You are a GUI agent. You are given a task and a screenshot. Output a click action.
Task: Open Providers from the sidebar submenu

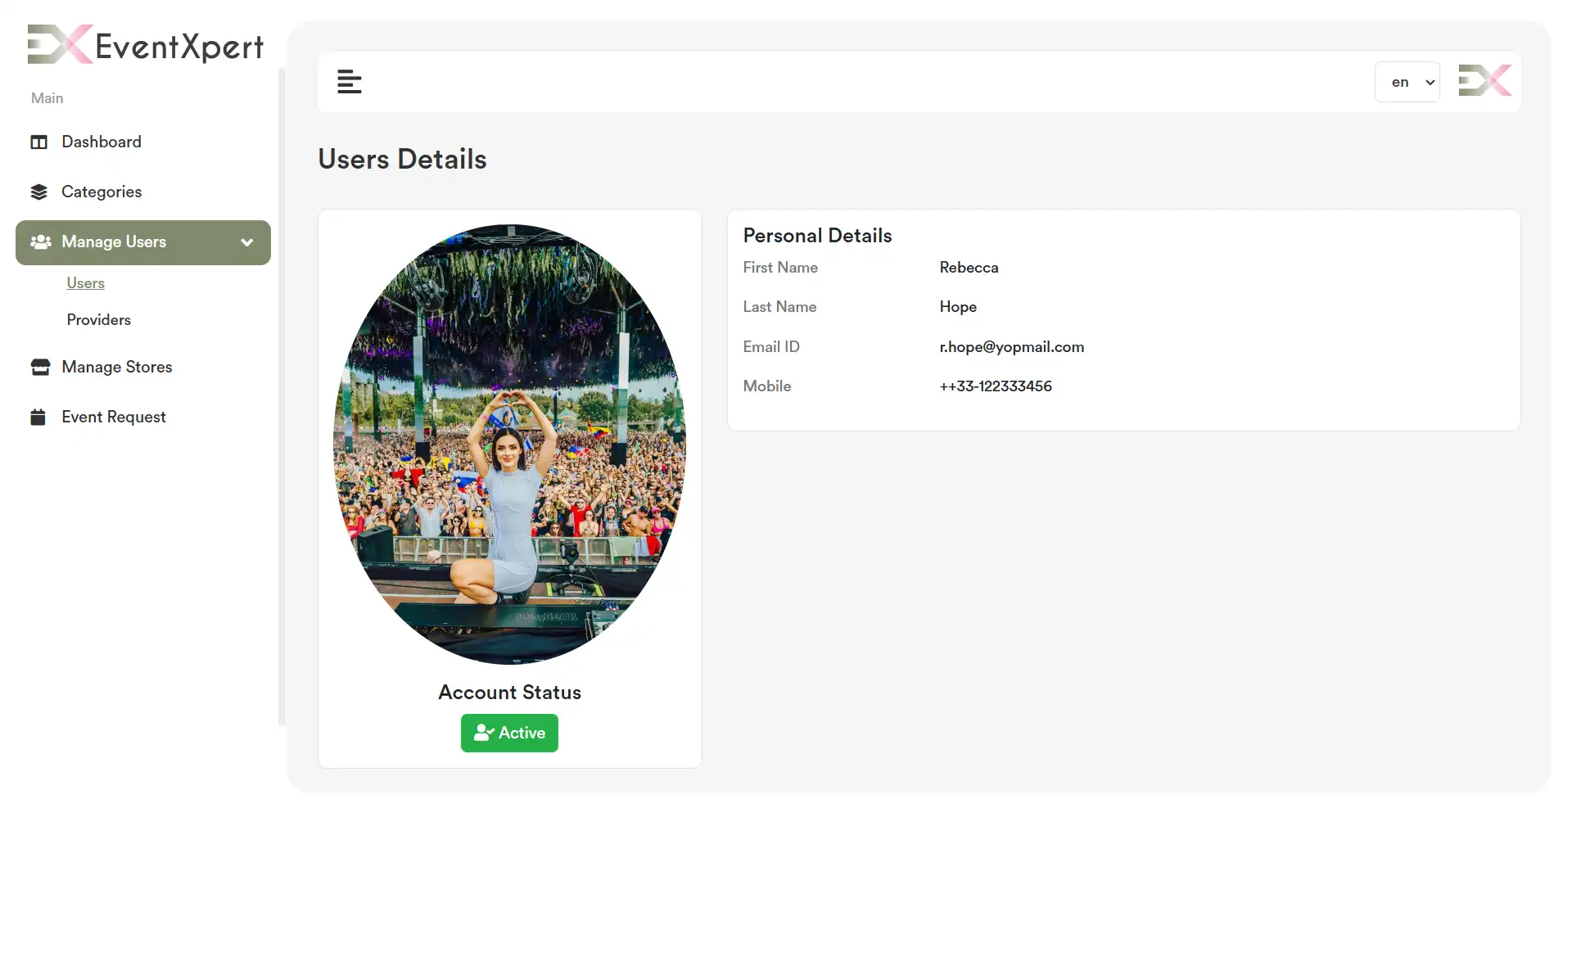pyautogui.click(x=98, y=319)
